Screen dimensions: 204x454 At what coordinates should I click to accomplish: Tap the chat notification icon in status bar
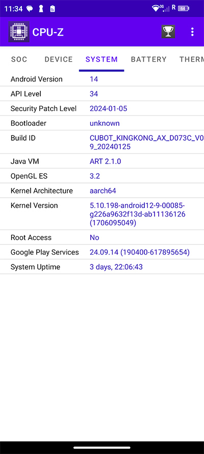(30, 9)
